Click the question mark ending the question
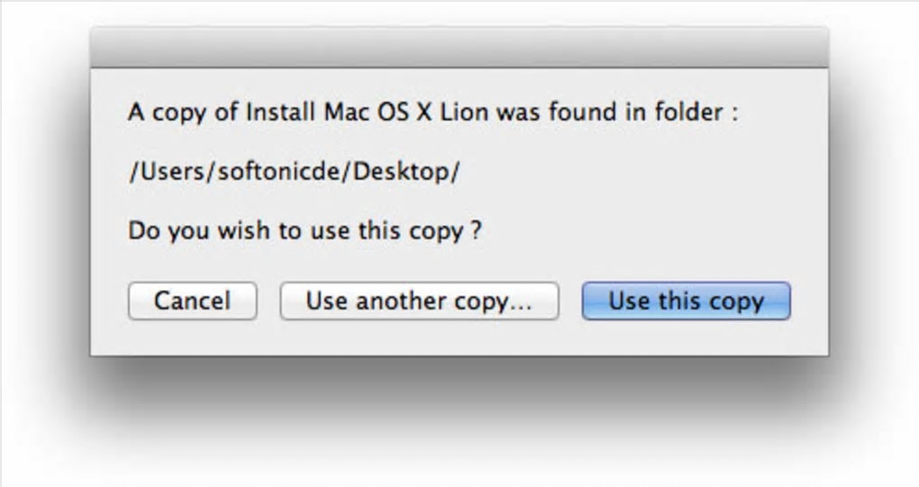The image size is (919, 487). pyautogui.click(x=475, y=230)
